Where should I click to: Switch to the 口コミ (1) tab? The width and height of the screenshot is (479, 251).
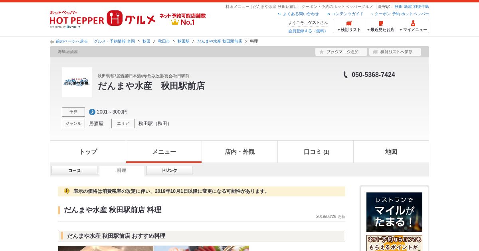(x=315, y=152)
